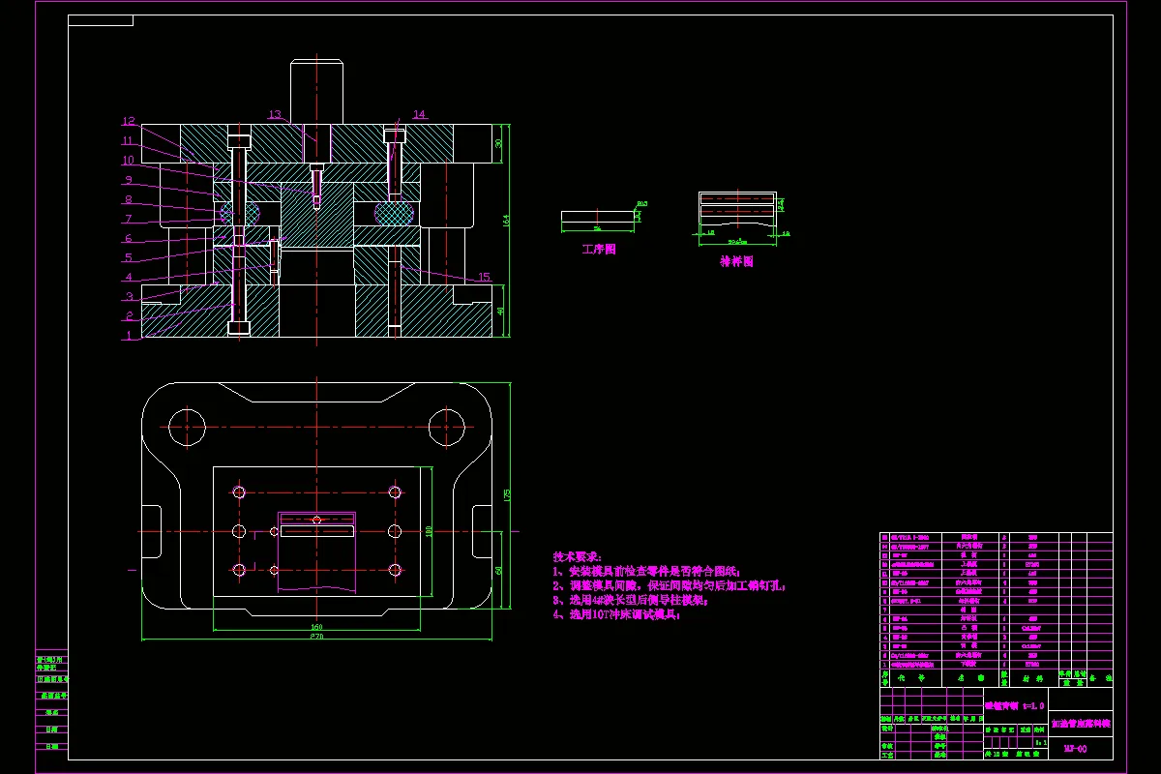
Task: Click the 175 vertical dimension in plan view
Action: point(506,495)
